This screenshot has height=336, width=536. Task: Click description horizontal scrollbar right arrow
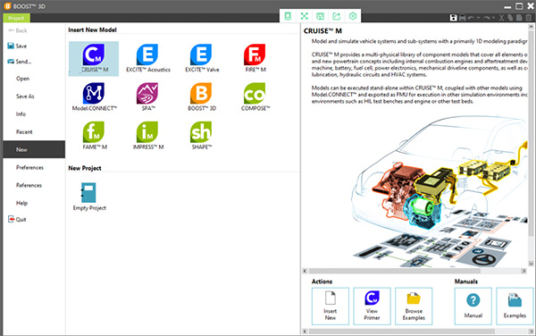(523, 271)
